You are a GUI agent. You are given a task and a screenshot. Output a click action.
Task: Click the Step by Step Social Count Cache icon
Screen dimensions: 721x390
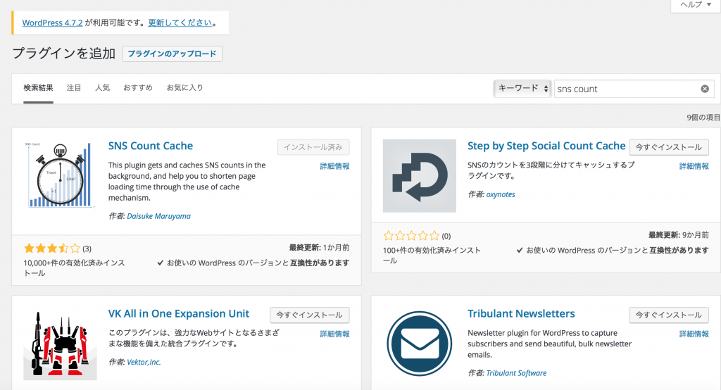pyautogui.click(x=420, y=175)
